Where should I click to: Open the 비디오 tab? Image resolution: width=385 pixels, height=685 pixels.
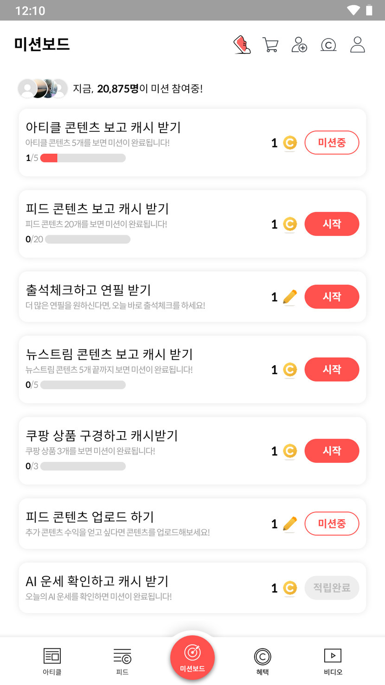pos(333,661)
